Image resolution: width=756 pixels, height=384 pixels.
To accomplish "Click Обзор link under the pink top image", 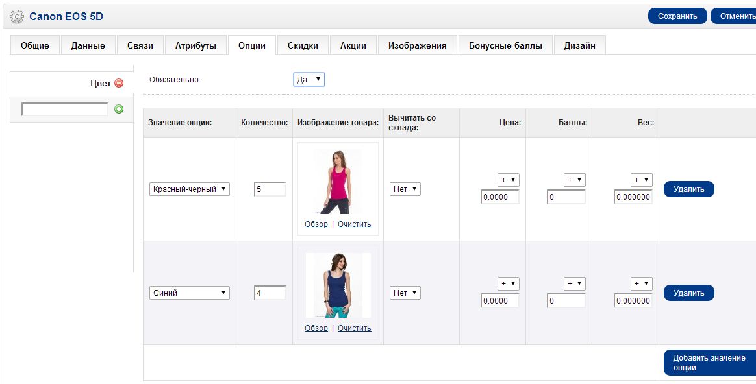I will pyautogui.click(x=316, y=224).
